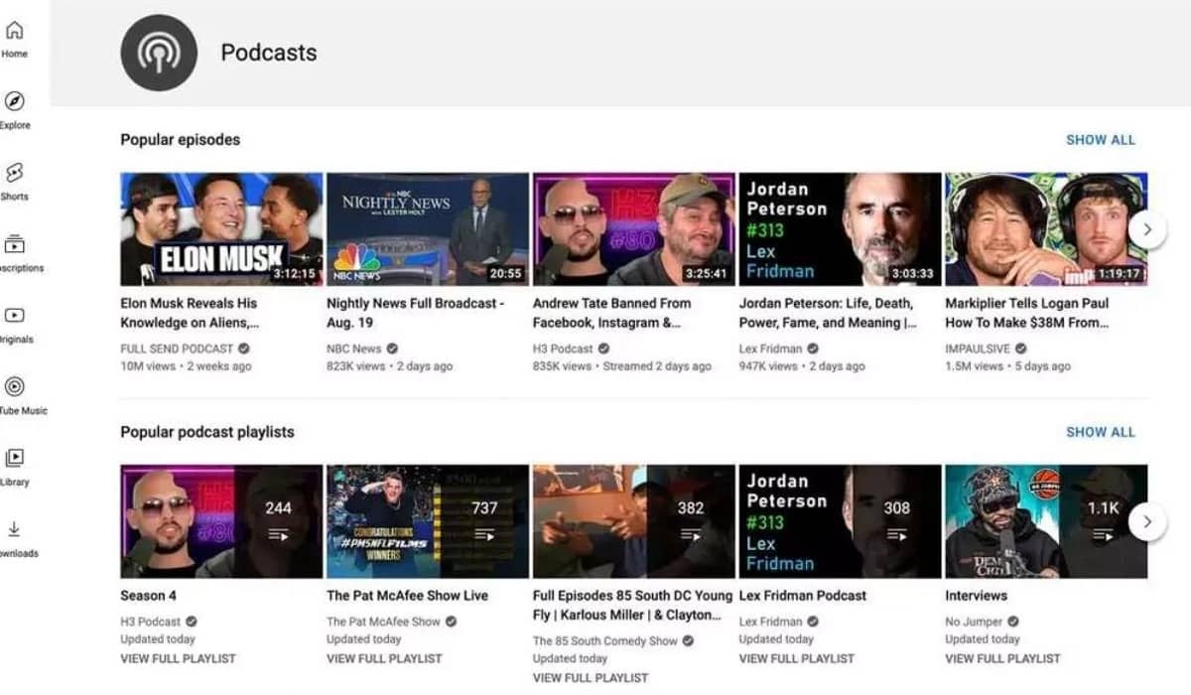Click VIEW FULL PLAYLIST under Lex Fridman Podcast
The image size is (1191, 695).
[797, 658]
